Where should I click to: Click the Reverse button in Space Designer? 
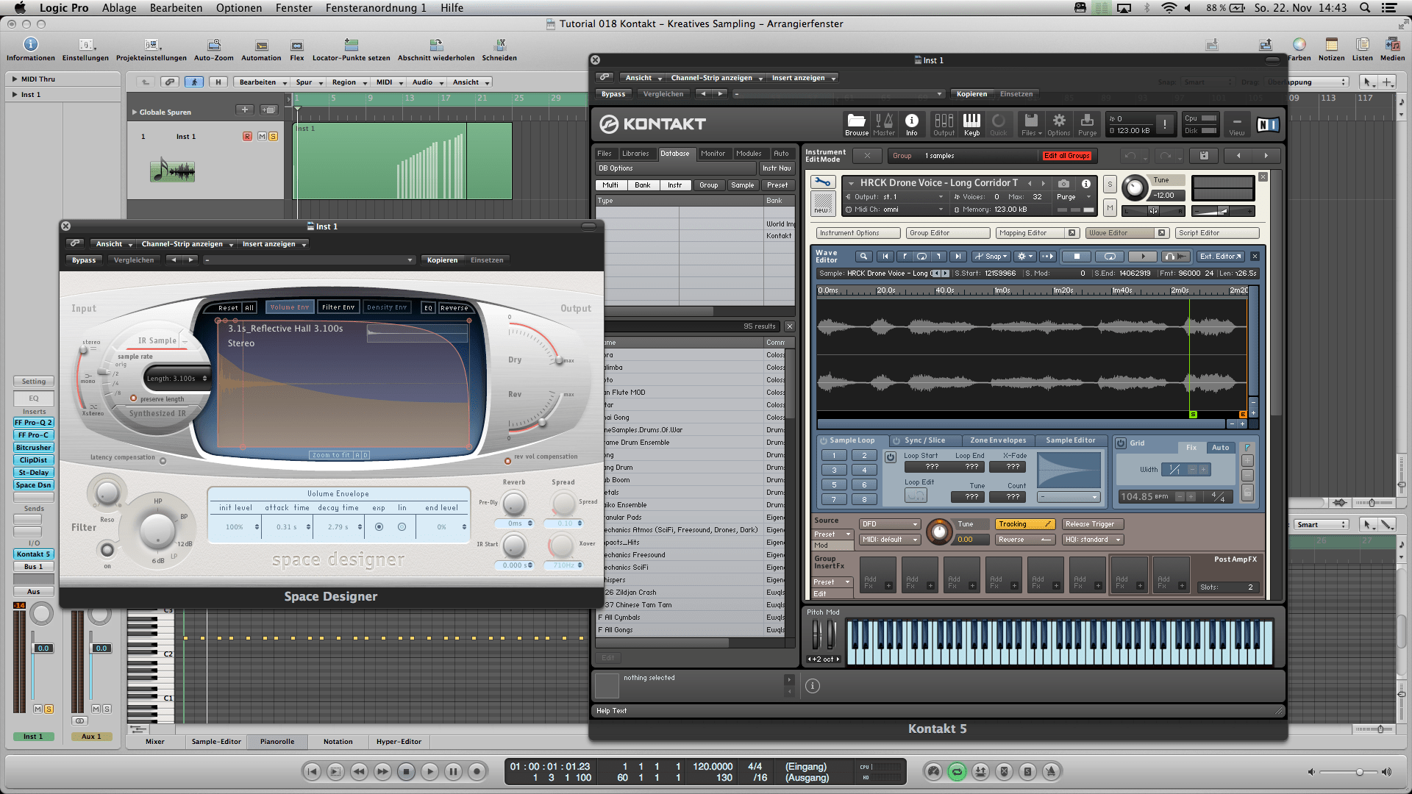(454, 307)
